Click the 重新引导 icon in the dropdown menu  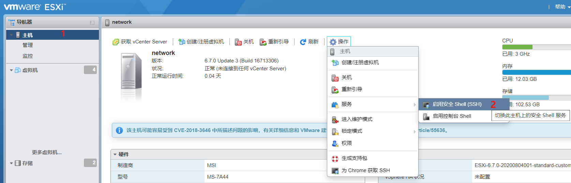pos(335,90)
